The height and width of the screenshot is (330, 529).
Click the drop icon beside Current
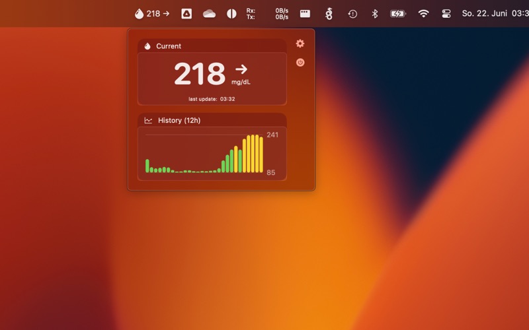(147, 46)
